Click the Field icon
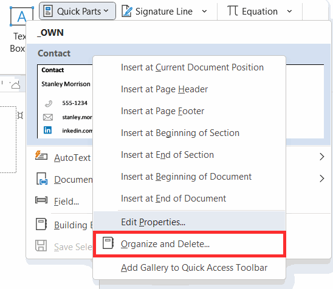The width and height of the screenshot is (333, 289). coord(41,200)
